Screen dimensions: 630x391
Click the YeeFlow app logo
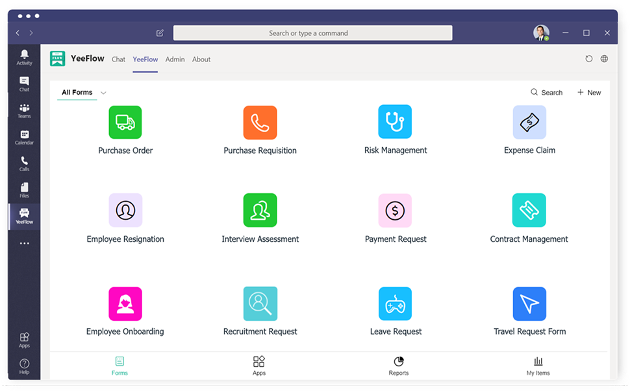tap(57, 58)
